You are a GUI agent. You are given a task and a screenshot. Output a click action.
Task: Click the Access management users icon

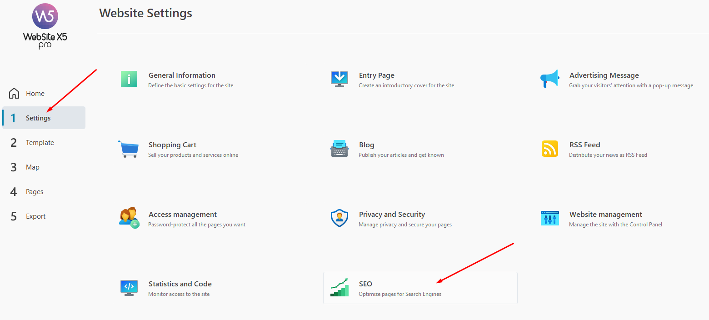tap(129, 218)
